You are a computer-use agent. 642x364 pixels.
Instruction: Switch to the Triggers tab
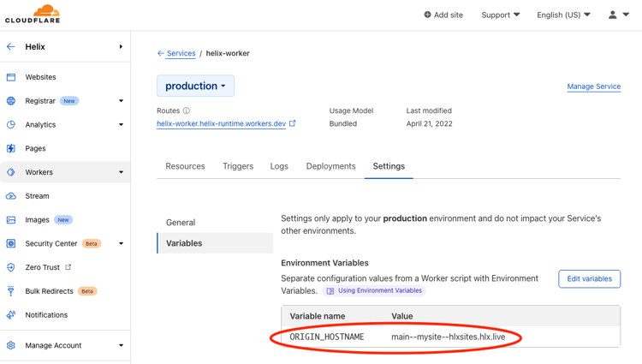tap(238, 166)
